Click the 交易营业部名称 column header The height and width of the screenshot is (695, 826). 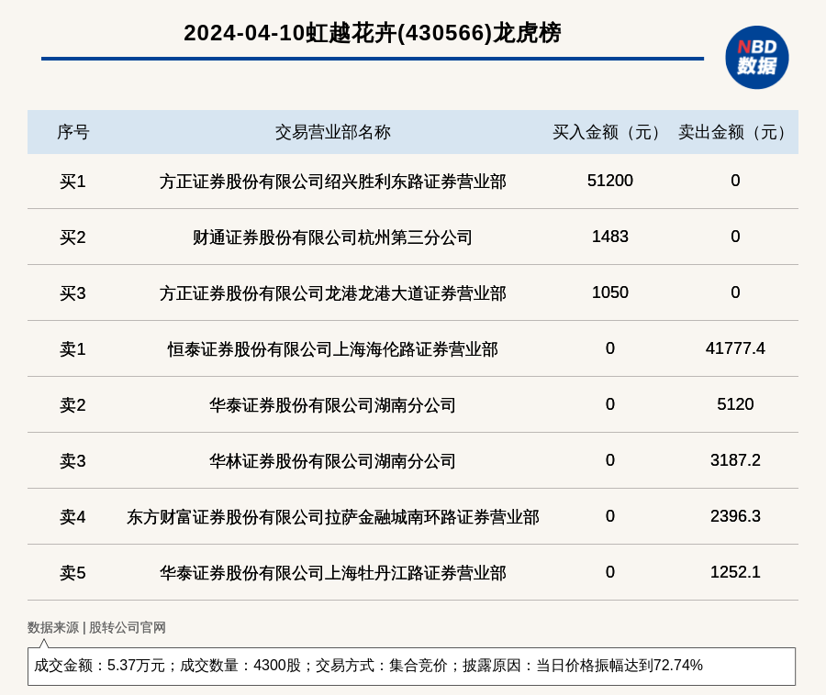pyautogui.click(x=333, y=132)
